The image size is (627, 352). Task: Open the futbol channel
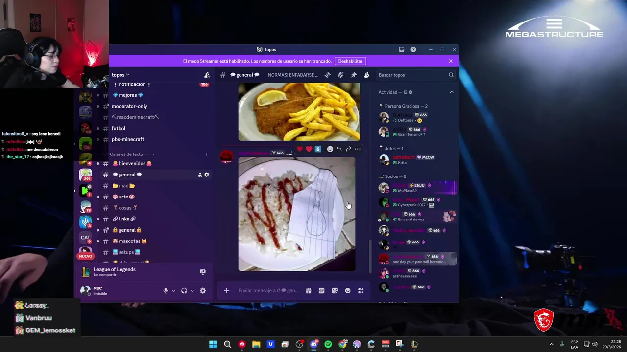click(x=119, y=128)
